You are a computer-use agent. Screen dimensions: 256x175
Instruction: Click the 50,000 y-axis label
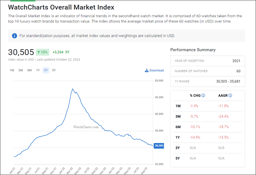pos(159,81)
